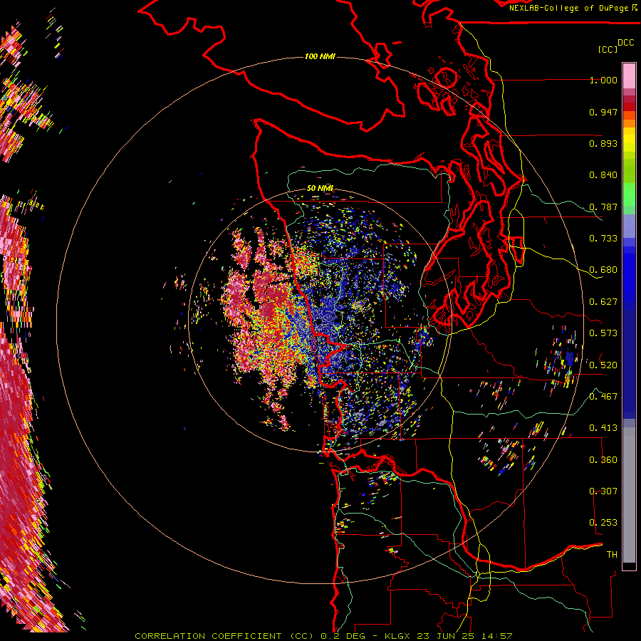Click the 0.733 legend value

[603, 239]
